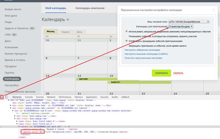Collapse the popup-window-tabs-content div node

[x=11, y=108]
